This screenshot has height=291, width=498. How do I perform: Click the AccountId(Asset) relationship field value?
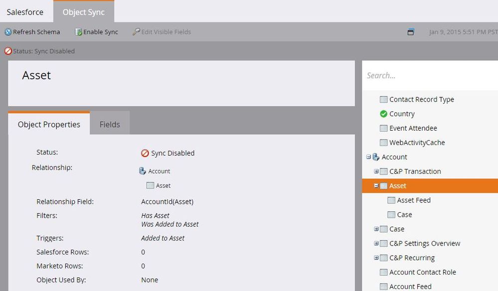click(x=167, y=201)
